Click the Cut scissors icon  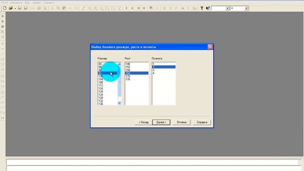pyautogui.click(x=52, y=8)
